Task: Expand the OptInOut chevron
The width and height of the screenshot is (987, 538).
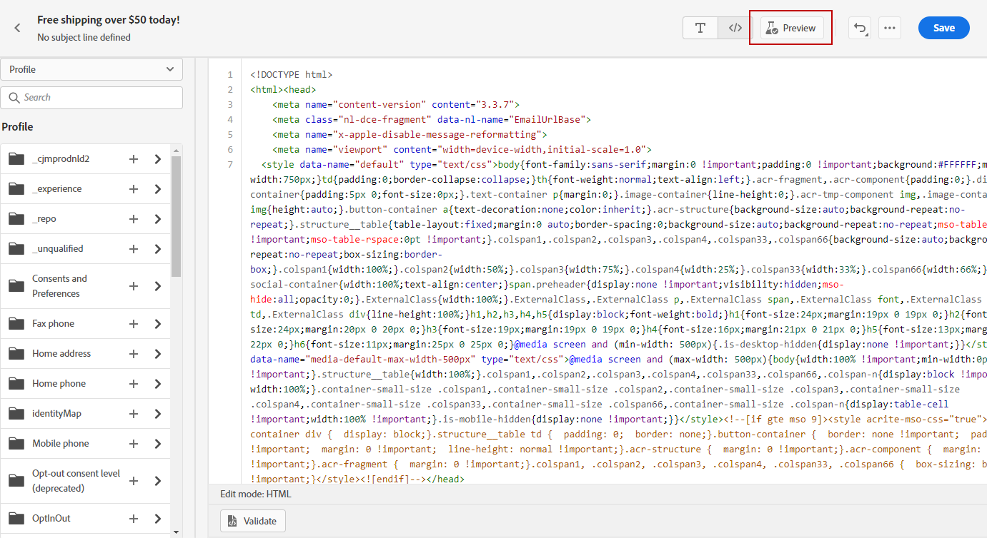Action: click(158, 519)
